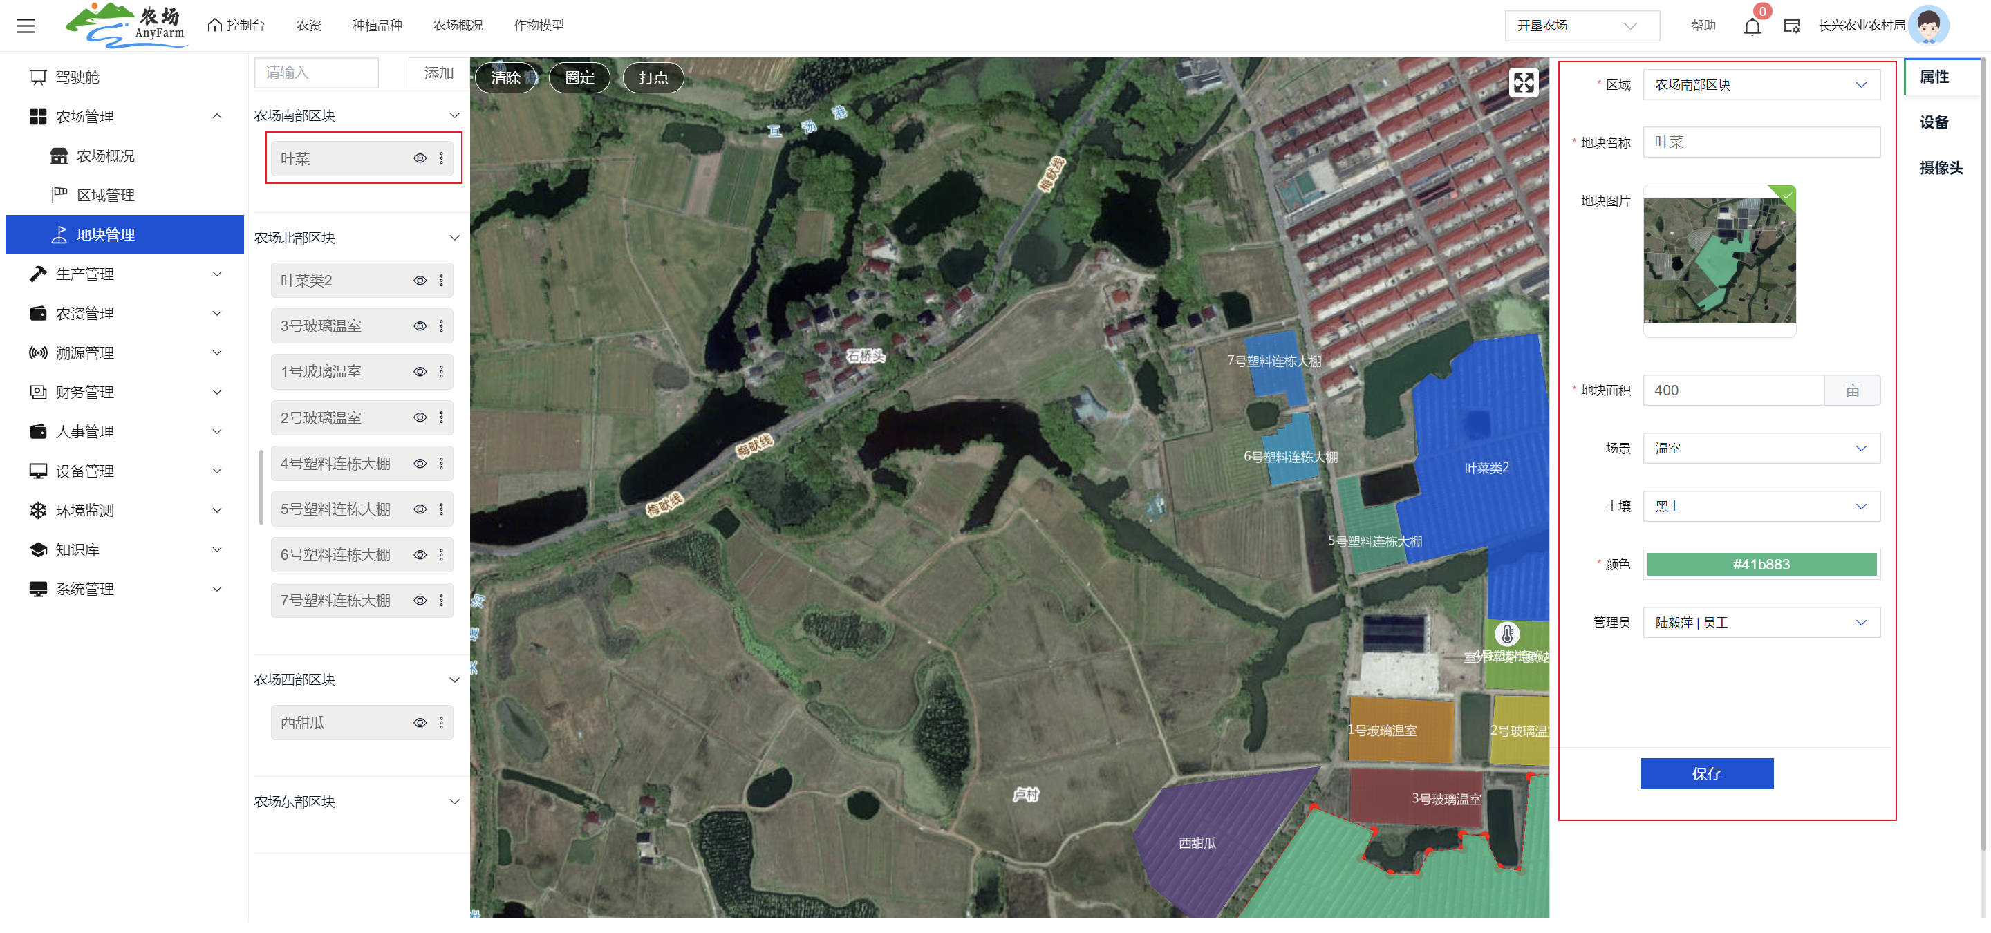Click the settings icon beside the bell

(1791, 26)
